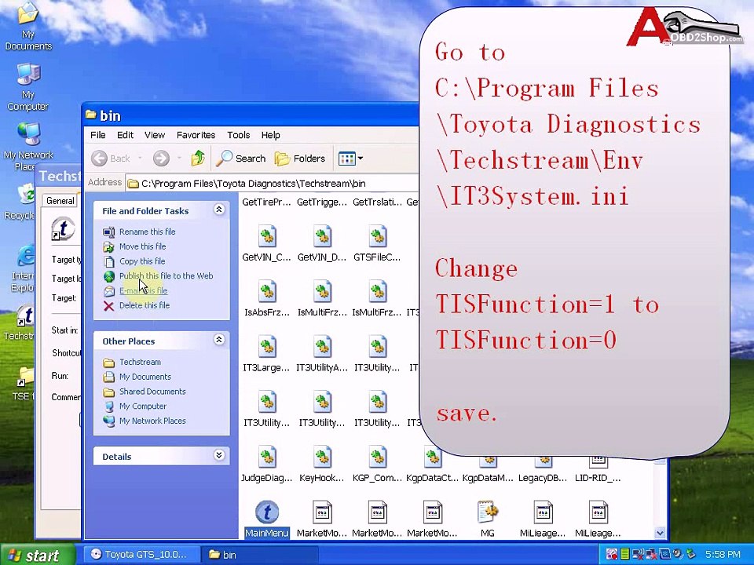Go to My Computer in Other Places

[143, 406]
